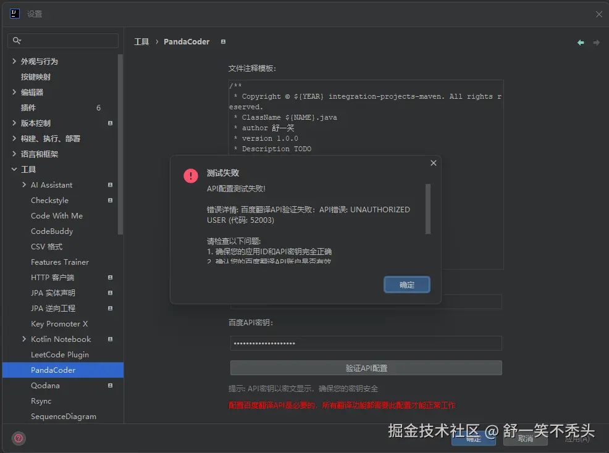The width and height of the screenshot is (609, 453).
Task: Open the 插件 settings page
Action: pyautogui.click(x=28, y=107)
